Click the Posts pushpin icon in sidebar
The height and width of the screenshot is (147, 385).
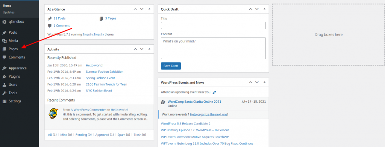tap(4, 33)
